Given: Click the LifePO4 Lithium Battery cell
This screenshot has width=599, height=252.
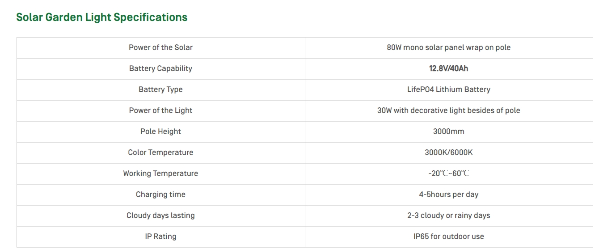Looking at the screenshot, I should pos(448,89).
